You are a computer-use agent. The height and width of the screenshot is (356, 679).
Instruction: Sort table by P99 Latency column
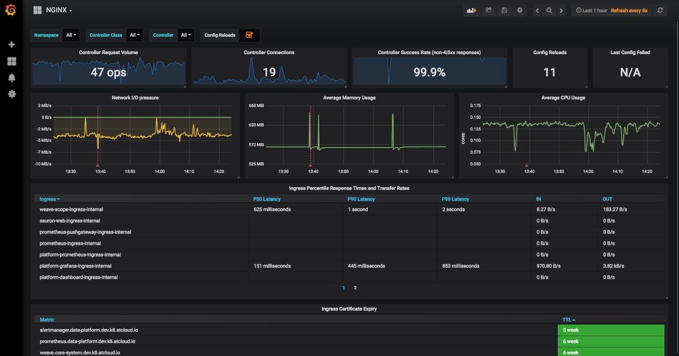point(455,199)
